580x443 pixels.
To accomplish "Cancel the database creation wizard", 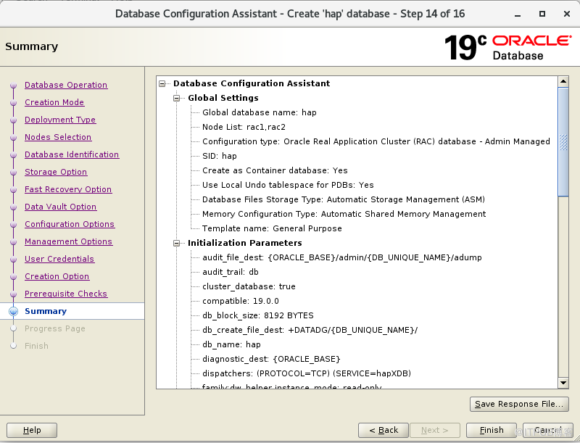I will click(x=548, y=430).
